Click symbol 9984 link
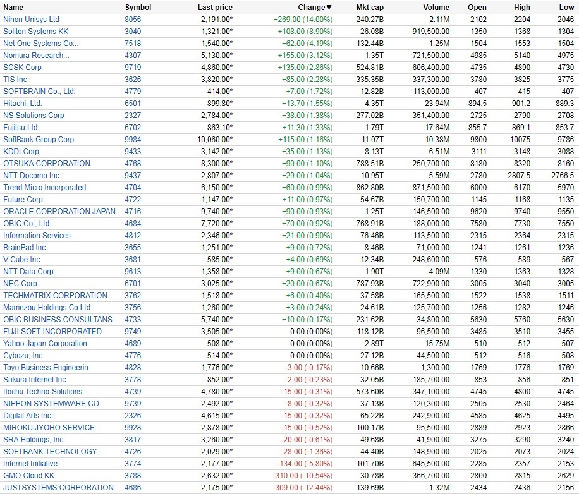The image size is (579, 494). [x=133, y=140]
